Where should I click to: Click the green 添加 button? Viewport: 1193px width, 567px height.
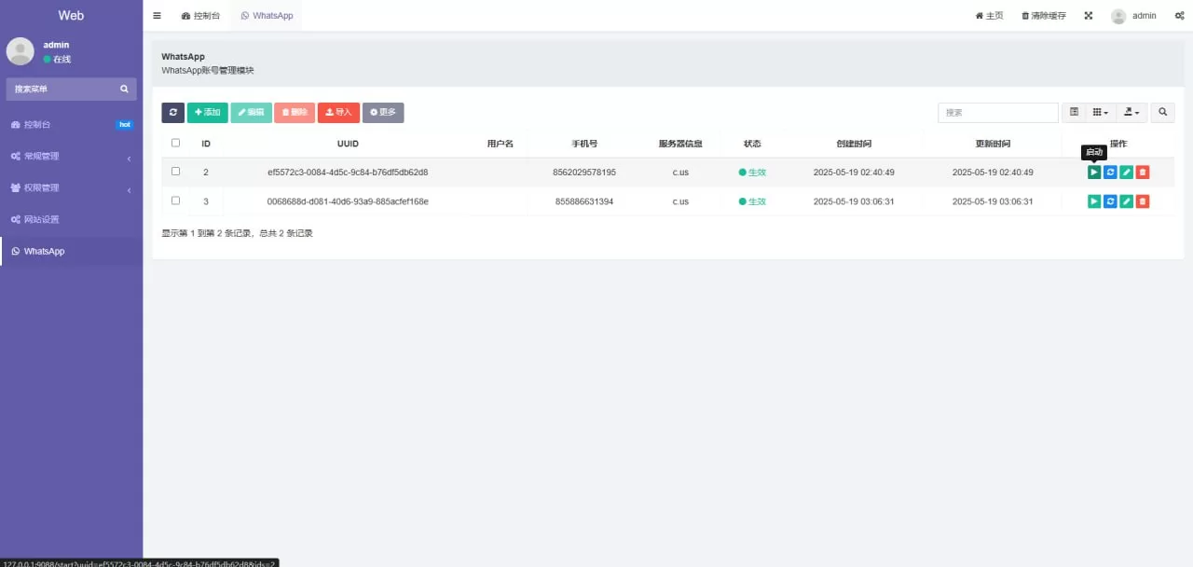pos(207,113)
